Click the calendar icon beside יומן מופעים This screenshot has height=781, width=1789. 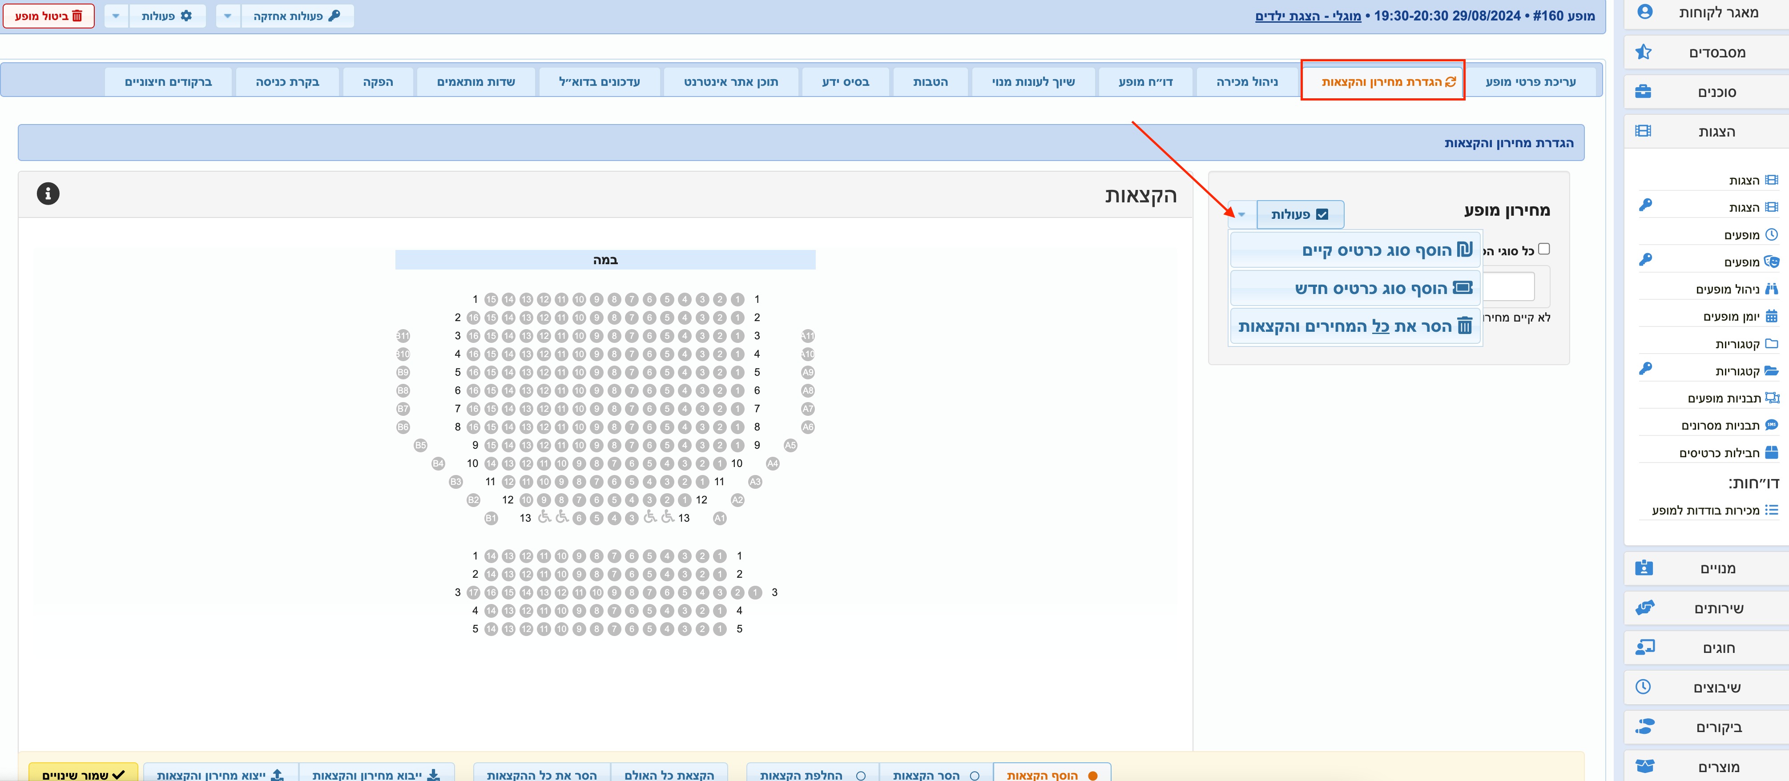(1772, 316)
